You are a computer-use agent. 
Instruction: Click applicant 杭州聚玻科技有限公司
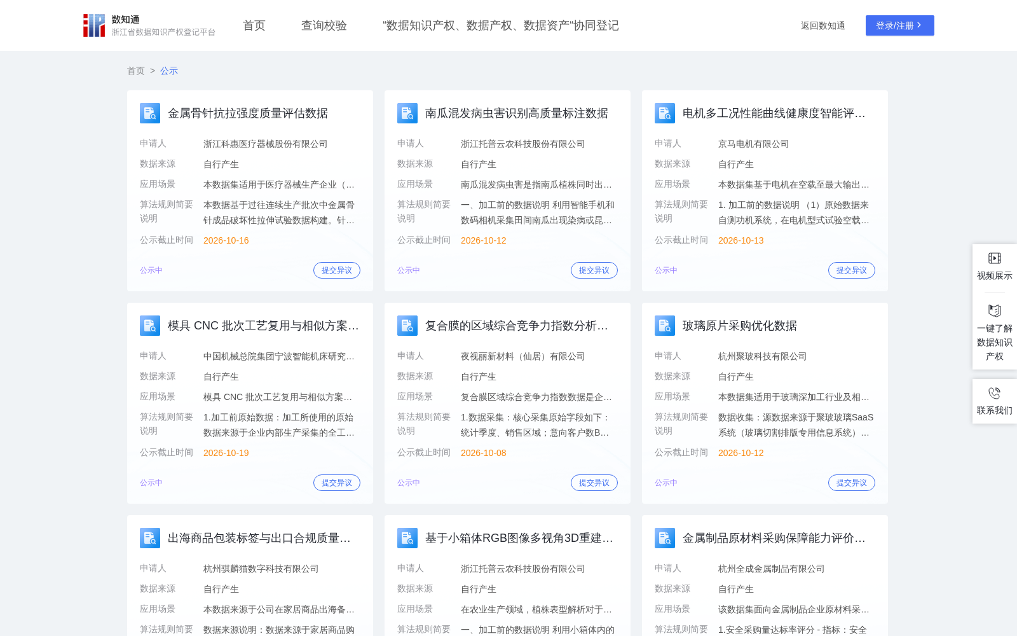(x=763, y=357)
